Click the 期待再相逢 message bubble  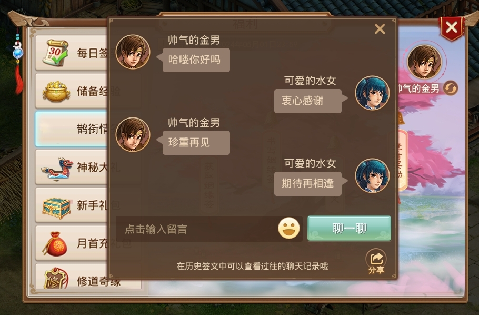pyautogui.click(x=308, y=183)
